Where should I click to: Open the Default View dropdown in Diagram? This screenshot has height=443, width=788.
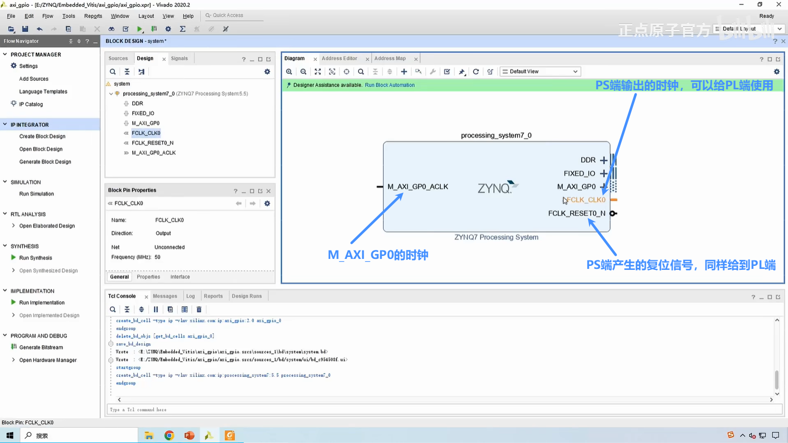pyautogui.click(x=540, y=72)
